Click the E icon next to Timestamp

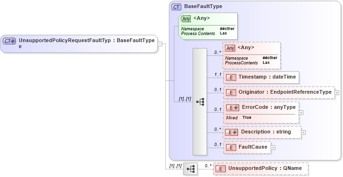(x=231, y=77)
